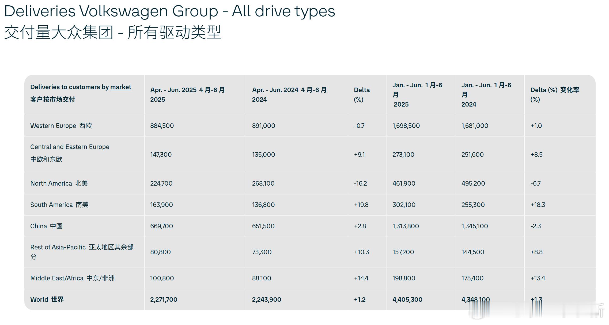Select the +13.4 delta value
This screenshot has width=609, height=325.
coord(538,278)
